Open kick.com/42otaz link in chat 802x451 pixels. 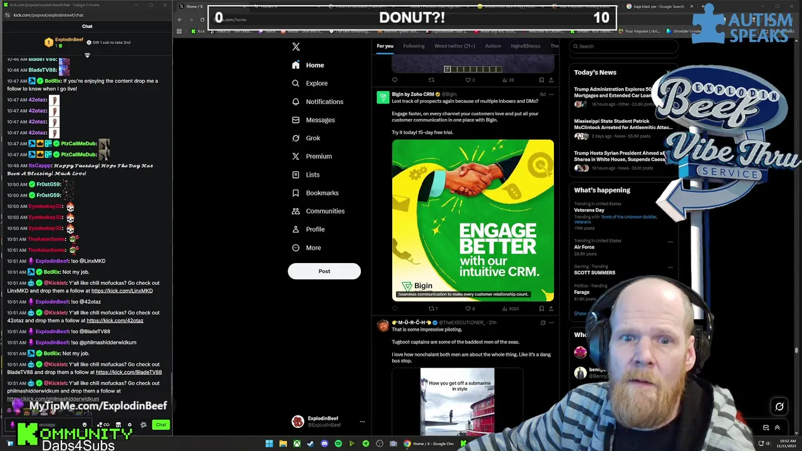[x=115, y=321]
